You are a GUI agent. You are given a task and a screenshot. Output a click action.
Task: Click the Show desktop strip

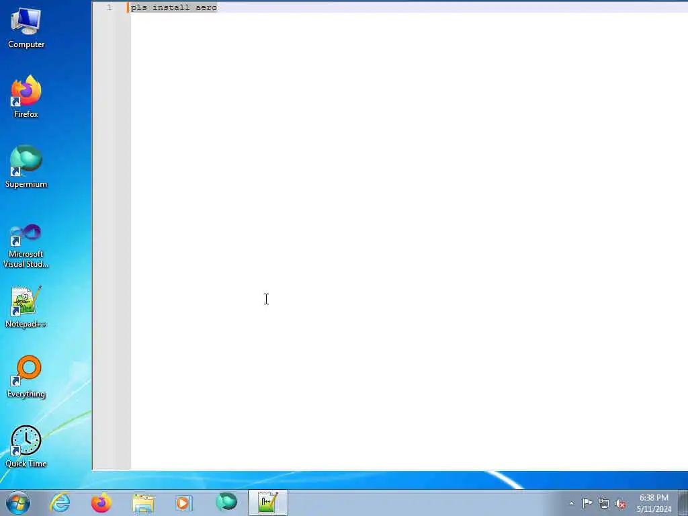pos(683,503)
